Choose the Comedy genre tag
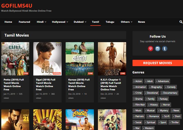Image resolution: width=183 pixels, height=130 pixels. click(171, 87)
